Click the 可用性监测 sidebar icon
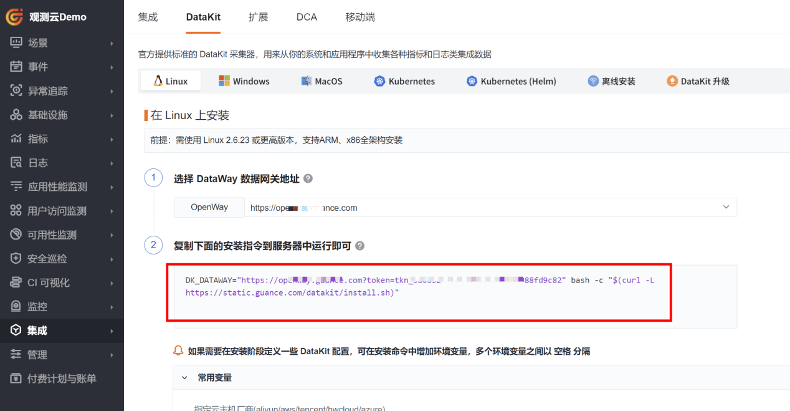The height and width of the screenshot is (411, 790). tap(16, 235)
